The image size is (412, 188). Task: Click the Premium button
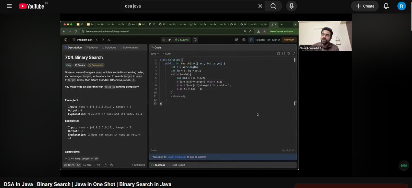289,40
